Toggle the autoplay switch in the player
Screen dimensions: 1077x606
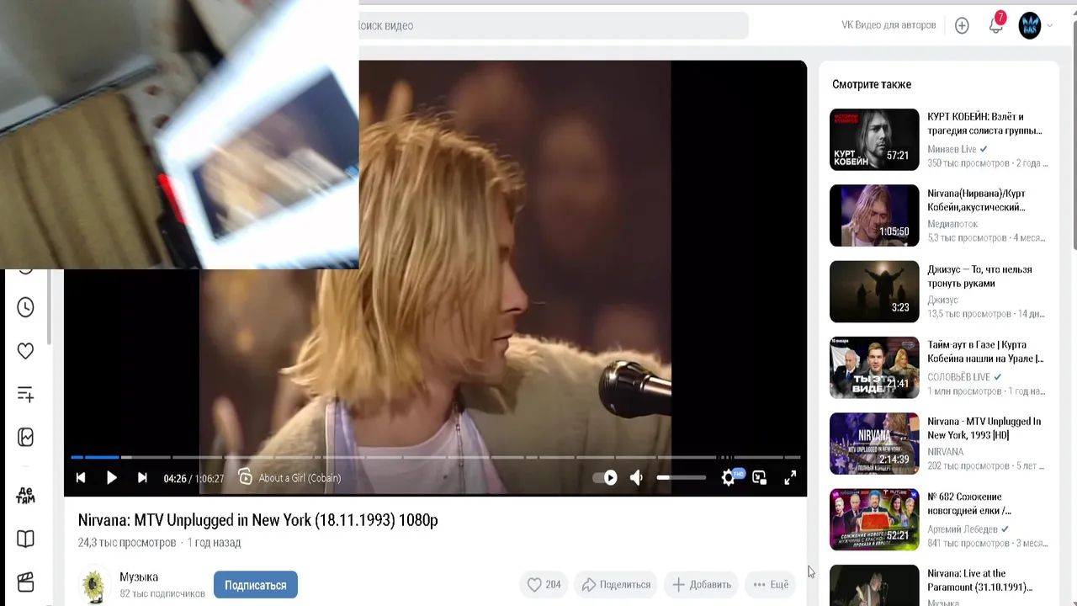click(605, 478)
